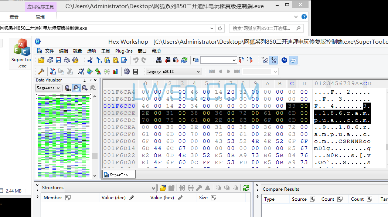Click the Cut scissors icon in toolbar
Image resolution: width=388 pixels, height=217 pixels.
(x=90, y=60)
